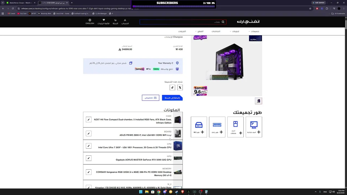Open Steam from the taskbar
This screenshot has width=347, height=195.
tap(176, 192)
